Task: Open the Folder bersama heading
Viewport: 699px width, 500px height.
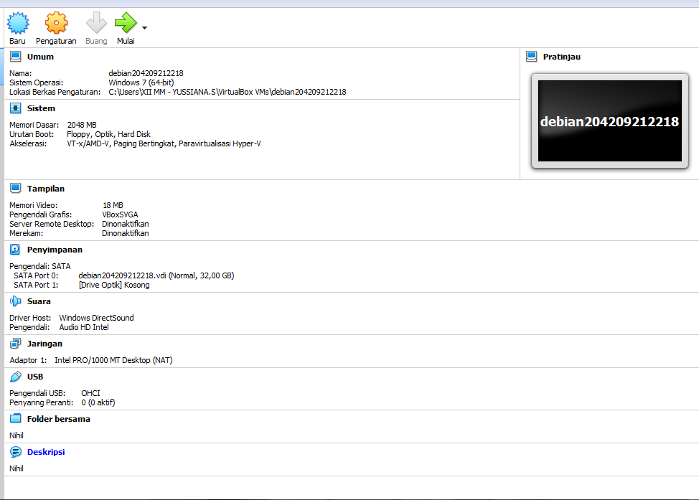Action: coord(58,419)
